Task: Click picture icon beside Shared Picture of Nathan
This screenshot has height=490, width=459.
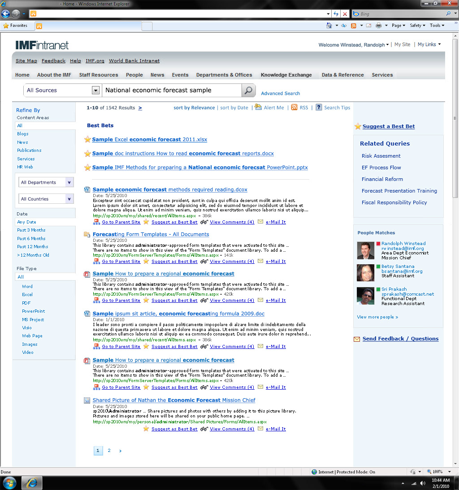Action: click(x=87, y=400)
